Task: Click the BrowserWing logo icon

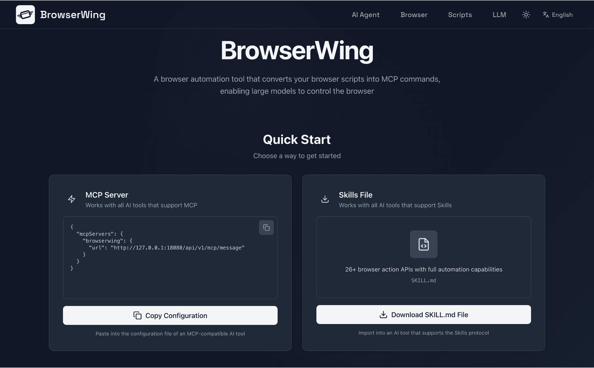Action: (x=25, y=15)
